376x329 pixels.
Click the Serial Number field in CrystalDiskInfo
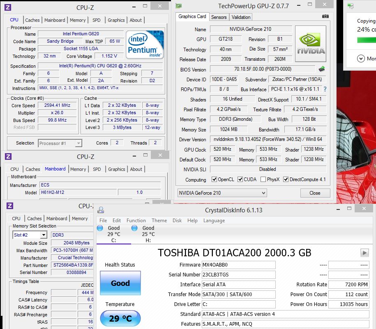coord(238,274)
